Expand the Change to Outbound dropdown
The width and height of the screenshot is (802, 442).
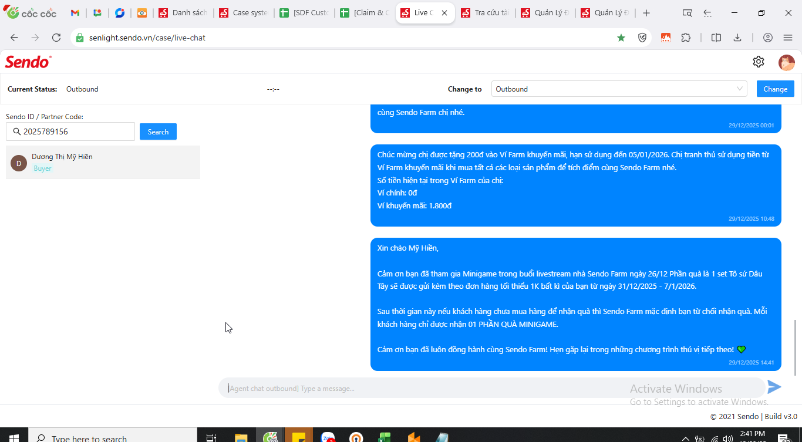619,89
